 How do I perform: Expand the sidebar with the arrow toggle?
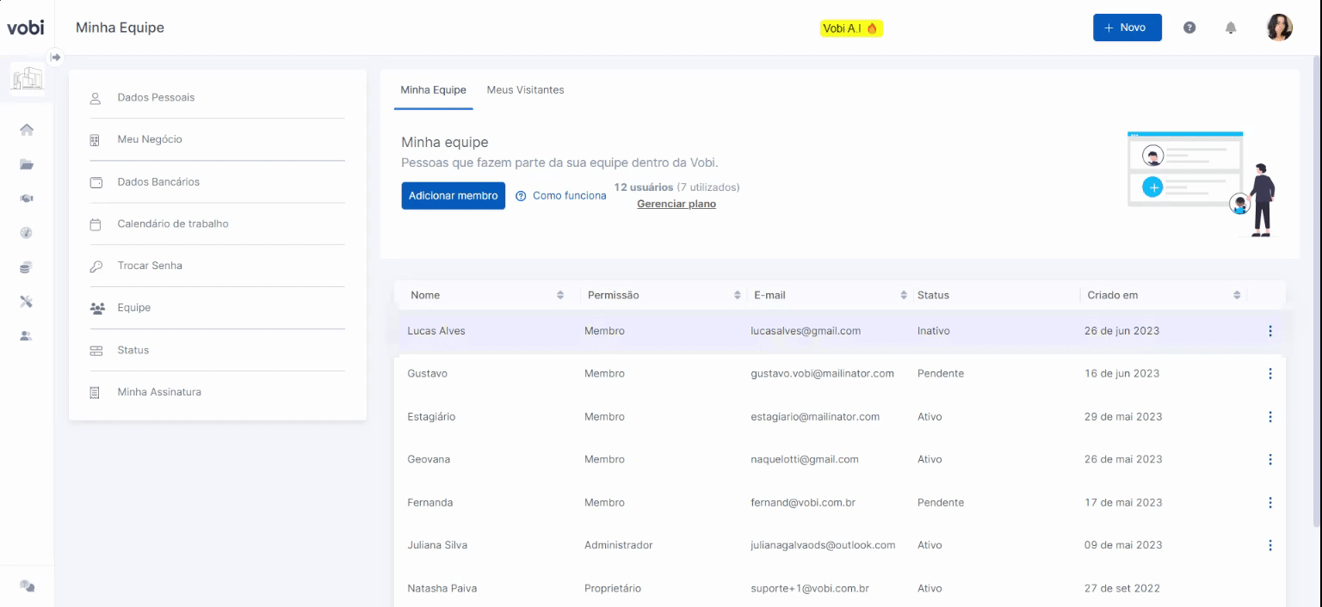click(56, 58)
